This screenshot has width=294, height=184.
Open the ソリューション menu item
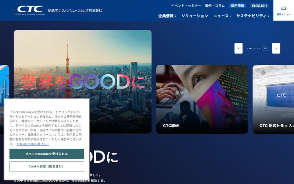(x=195, y=16)
